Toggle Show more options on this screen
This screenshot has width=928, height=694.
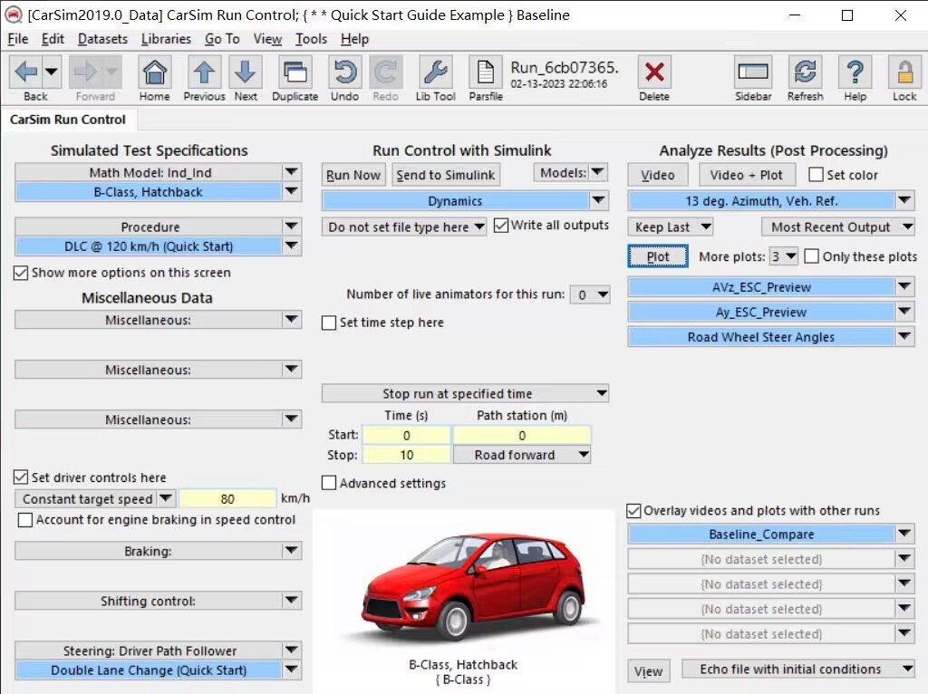tap(21, 273)
